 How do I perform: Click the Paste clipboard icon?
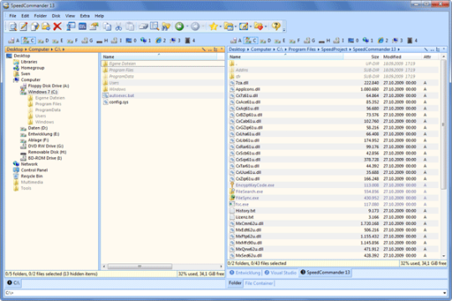(130, 27)
